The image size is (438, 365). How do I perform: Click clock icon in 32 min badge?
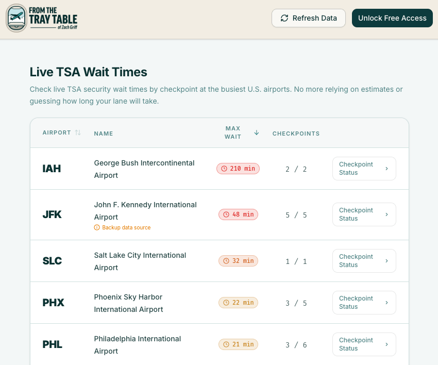coord(226,261)
